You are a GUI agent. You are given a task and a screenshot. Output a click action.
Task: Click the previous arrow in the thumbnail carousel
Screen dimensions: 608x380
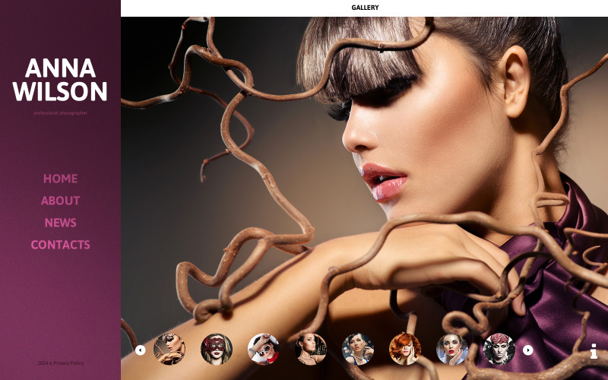click(x=140, y=350)
